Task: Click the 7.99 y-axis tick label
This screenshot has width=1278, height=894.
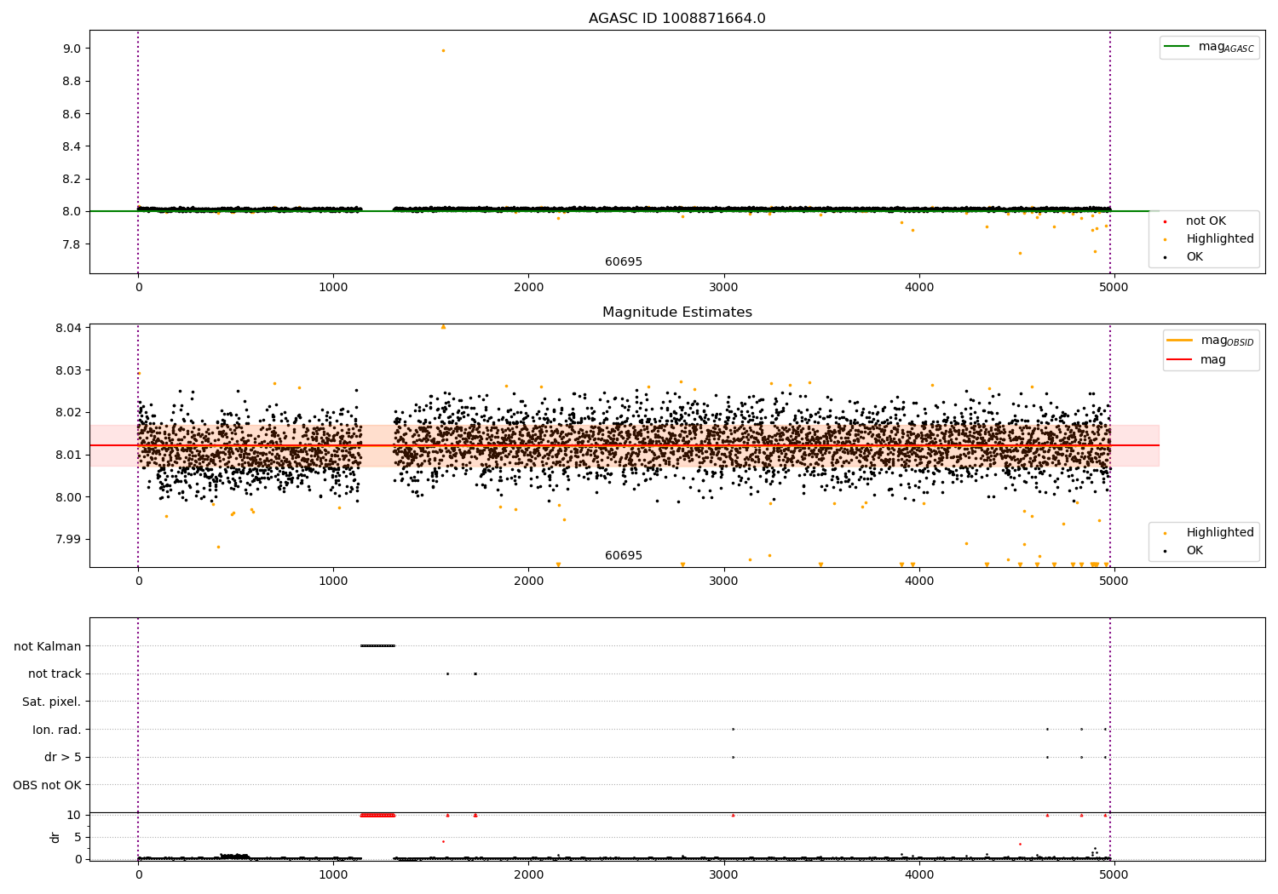Action: [x=68, y=539]
